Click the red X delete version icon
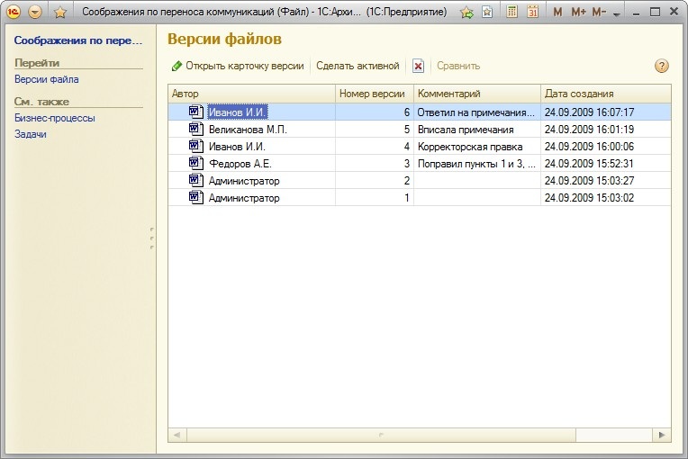This screenshot has height=459, width=688. coord(418,66)
